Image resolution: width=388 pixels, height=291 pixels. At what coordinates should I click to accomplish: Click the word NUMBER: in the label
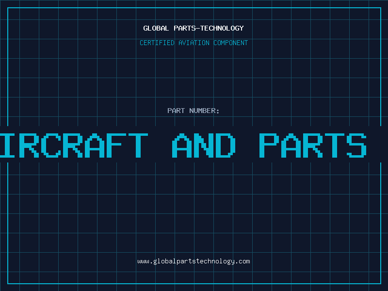[204, 111]
